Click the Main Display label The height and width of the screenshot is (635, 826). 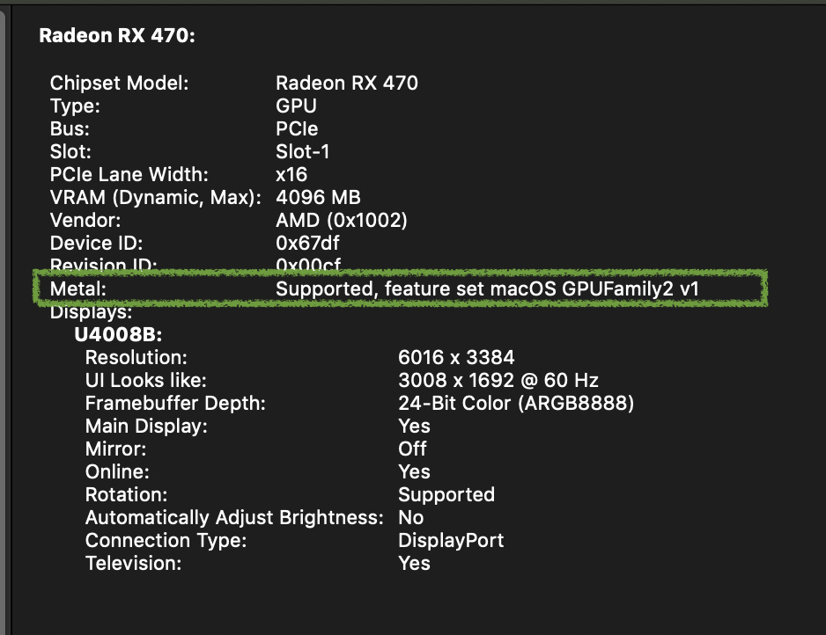[146, 427]
